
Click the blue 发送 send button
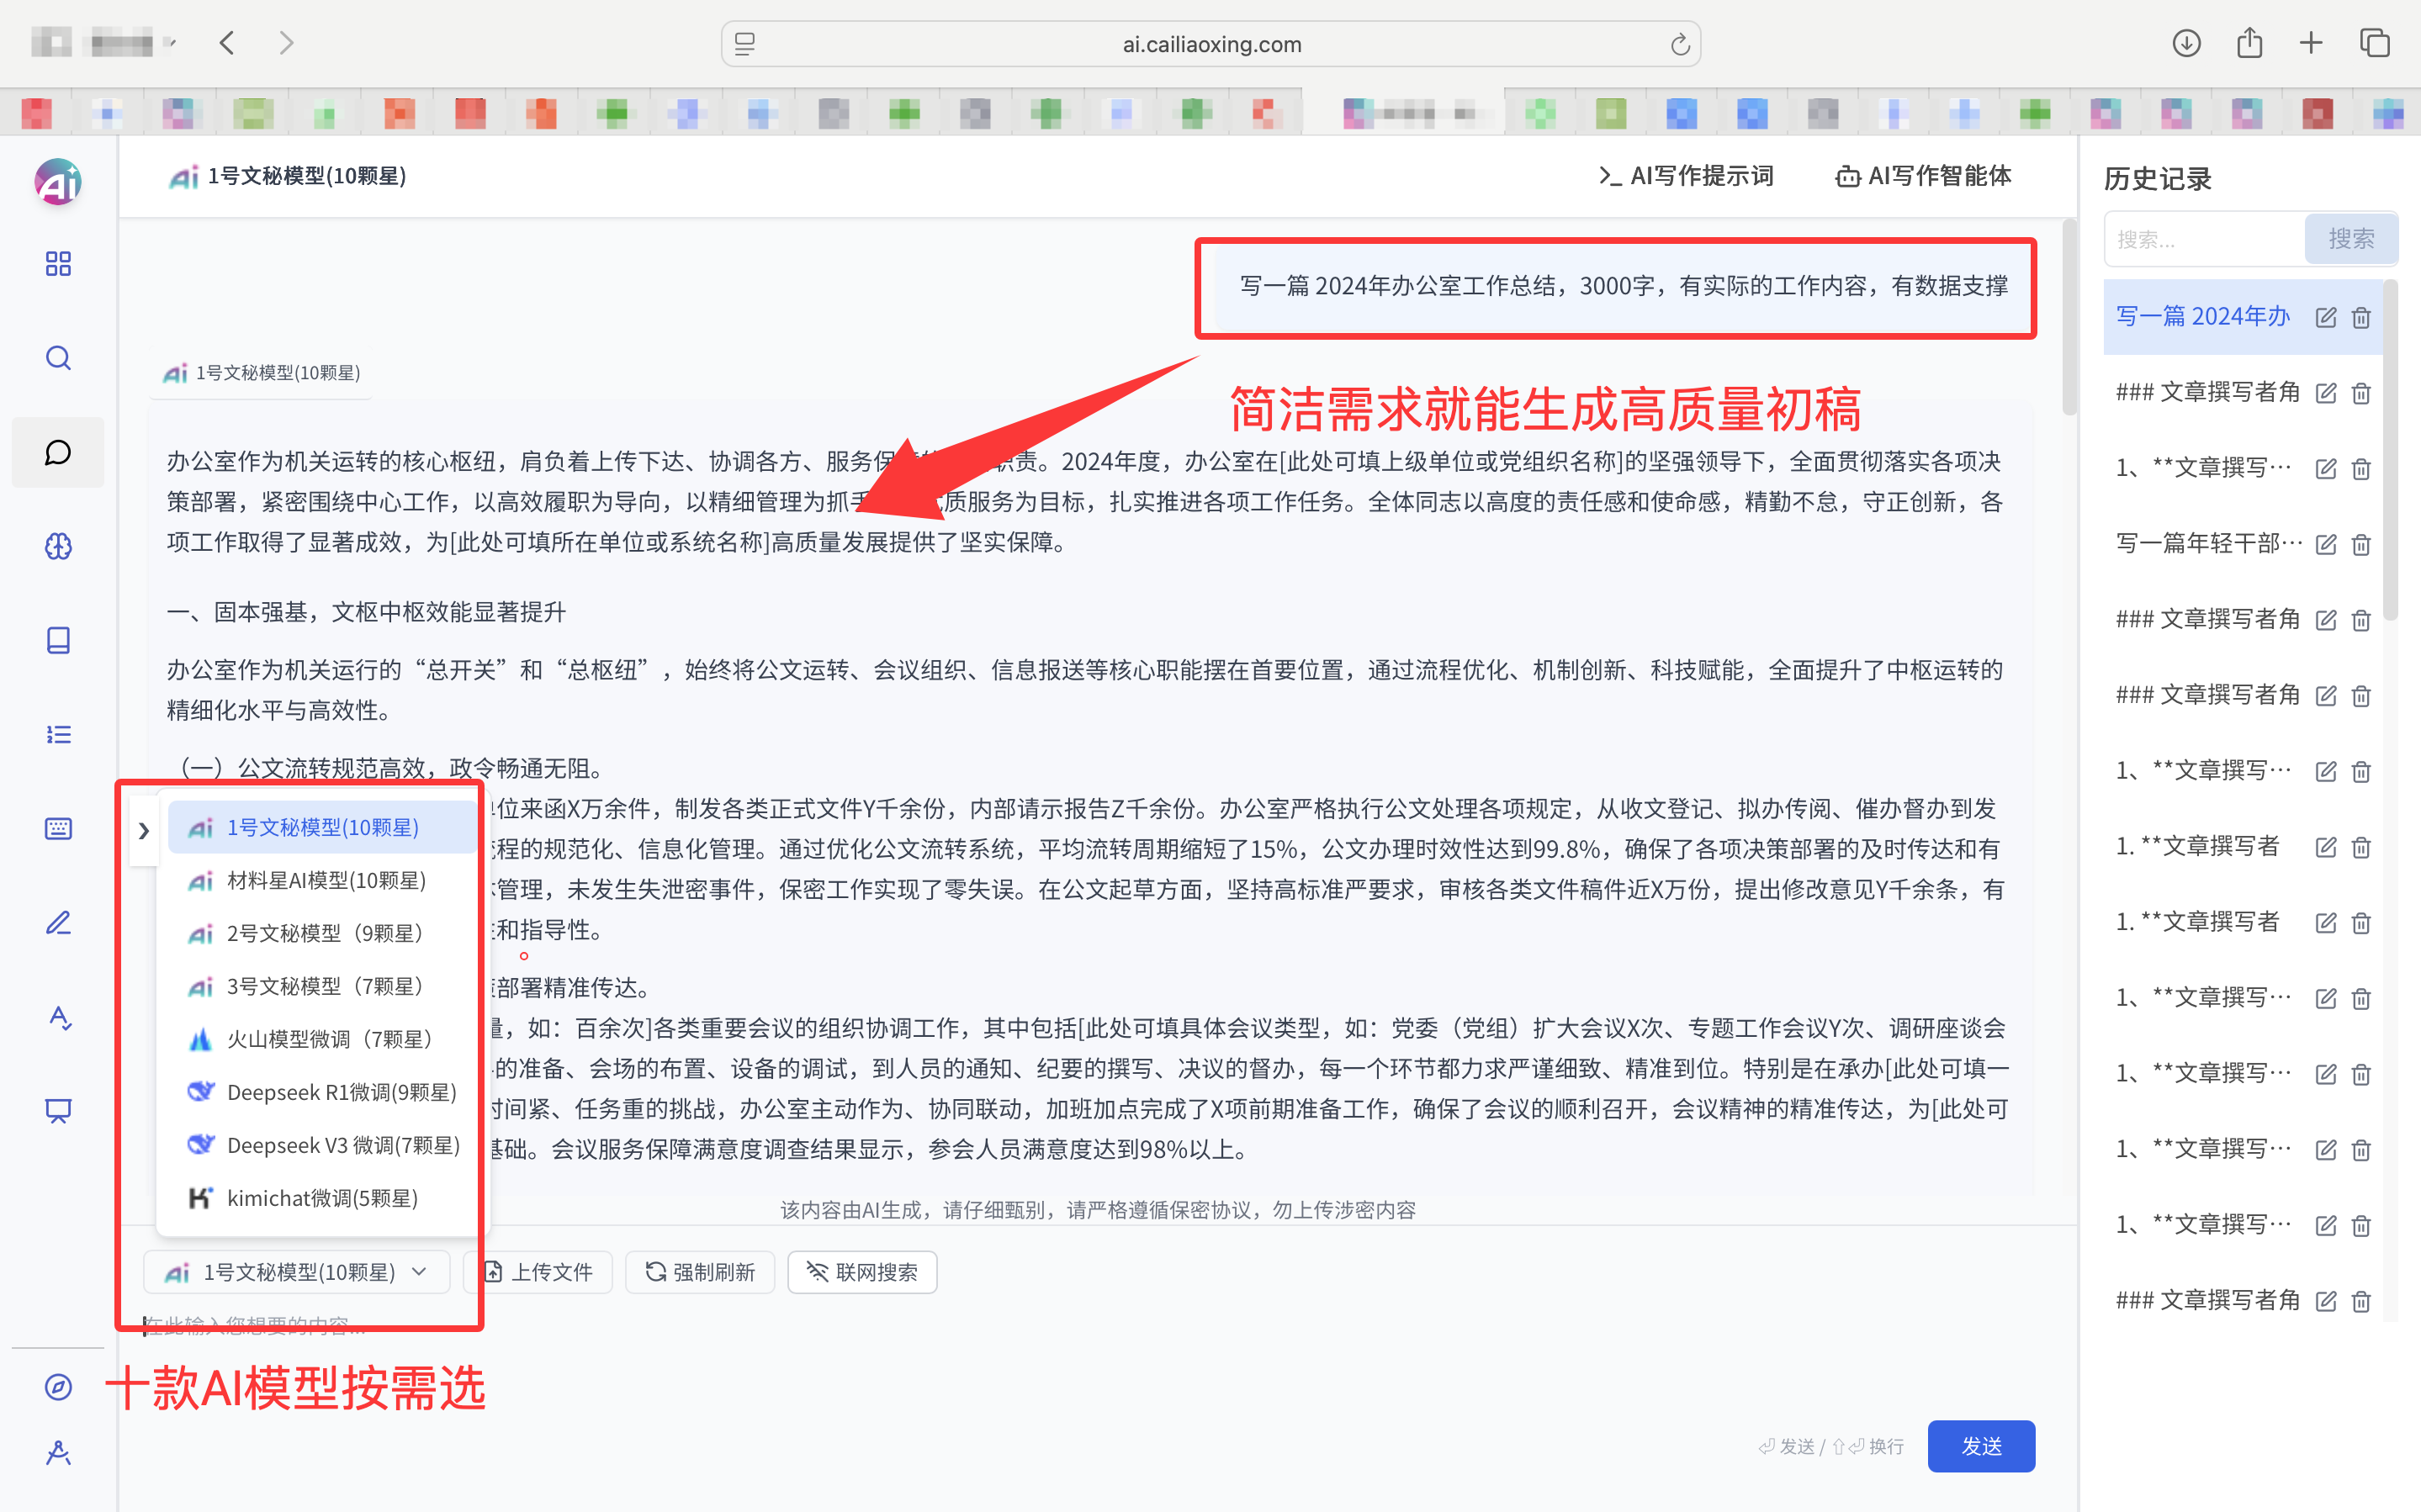coord(1981,1446)
